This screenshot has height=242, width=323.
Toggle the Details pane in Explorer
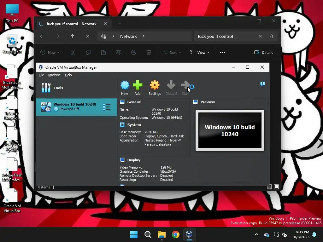point(264,53)
